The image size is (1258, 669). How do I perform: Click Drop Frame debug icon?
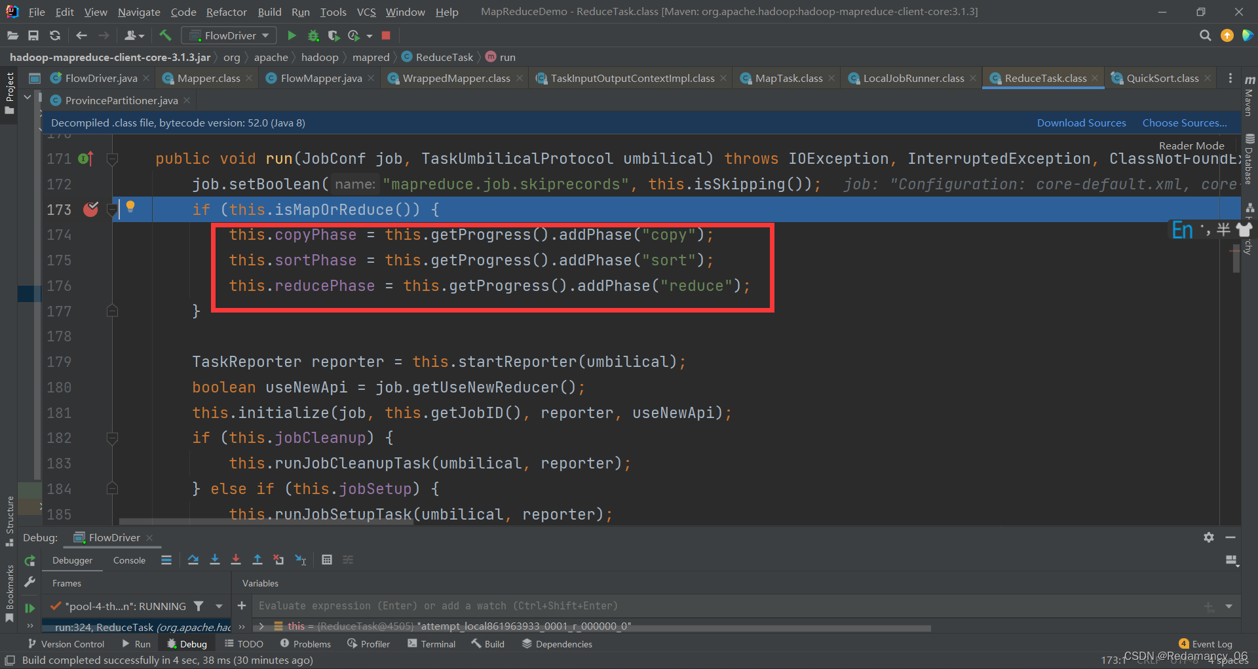278,560
